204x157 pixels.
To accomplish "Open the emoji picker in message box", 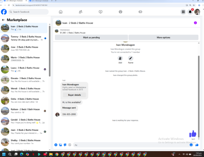I will point(191,145).
